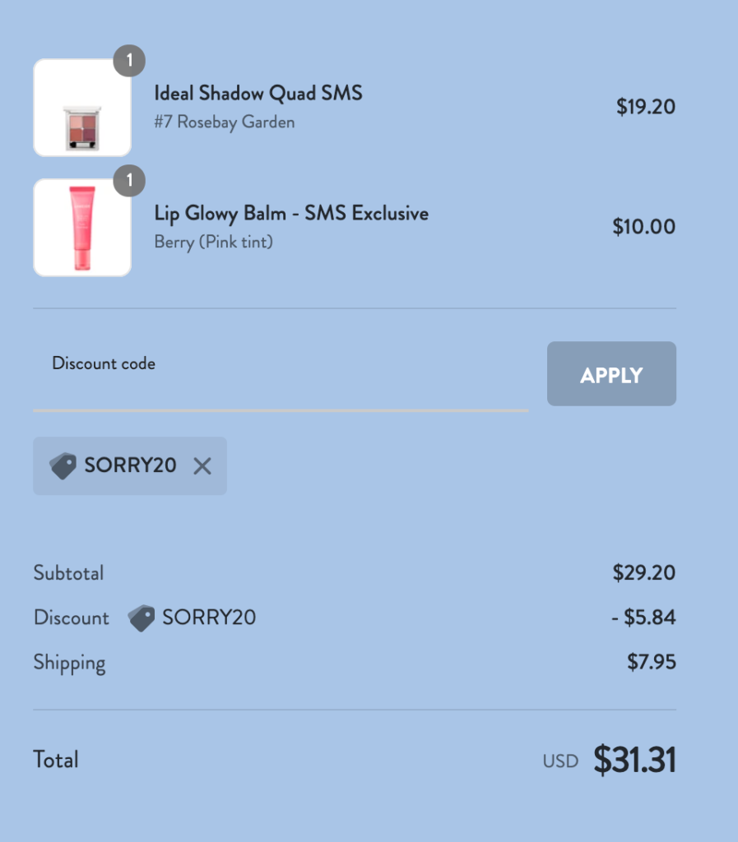
Task: Click the $10.00 item price
Action: tap(643, 227)
